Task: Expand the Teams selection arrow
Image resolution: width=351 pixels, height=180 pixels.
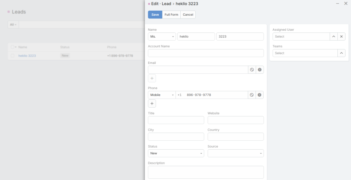Action: point(341,53)
